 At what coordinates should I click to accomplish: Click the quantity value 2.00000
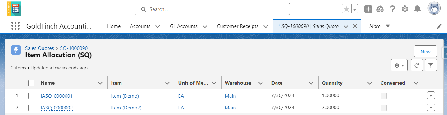(x=331, y=108)
